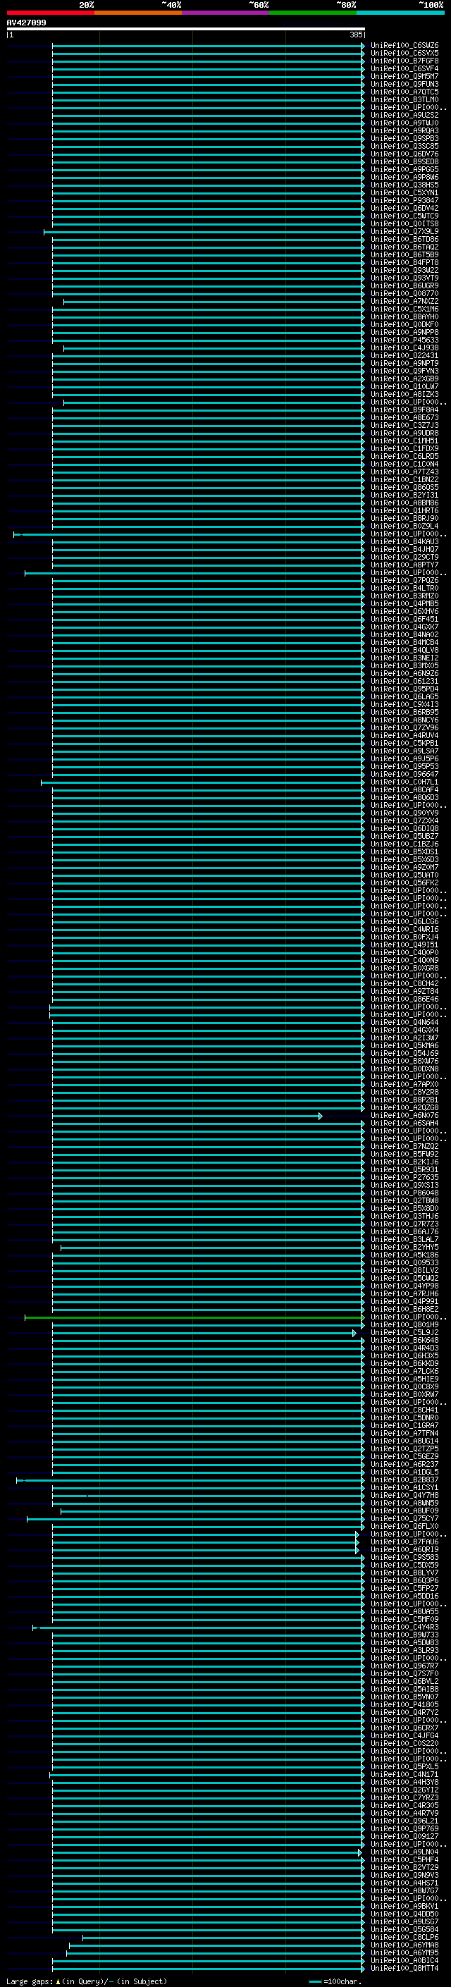This screenshot has width=451, height=1987.
Task: Click the label UniRef100_Q6LCG6
Action: point(404,921)
